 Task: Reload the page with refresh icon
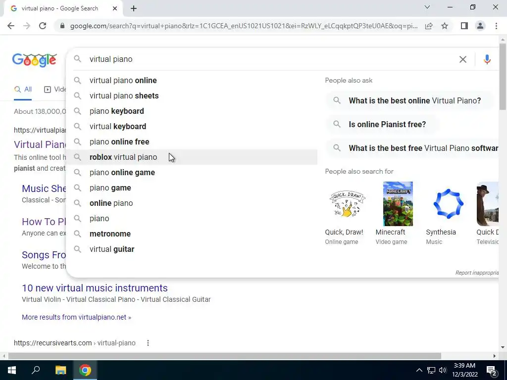point(43,26)
